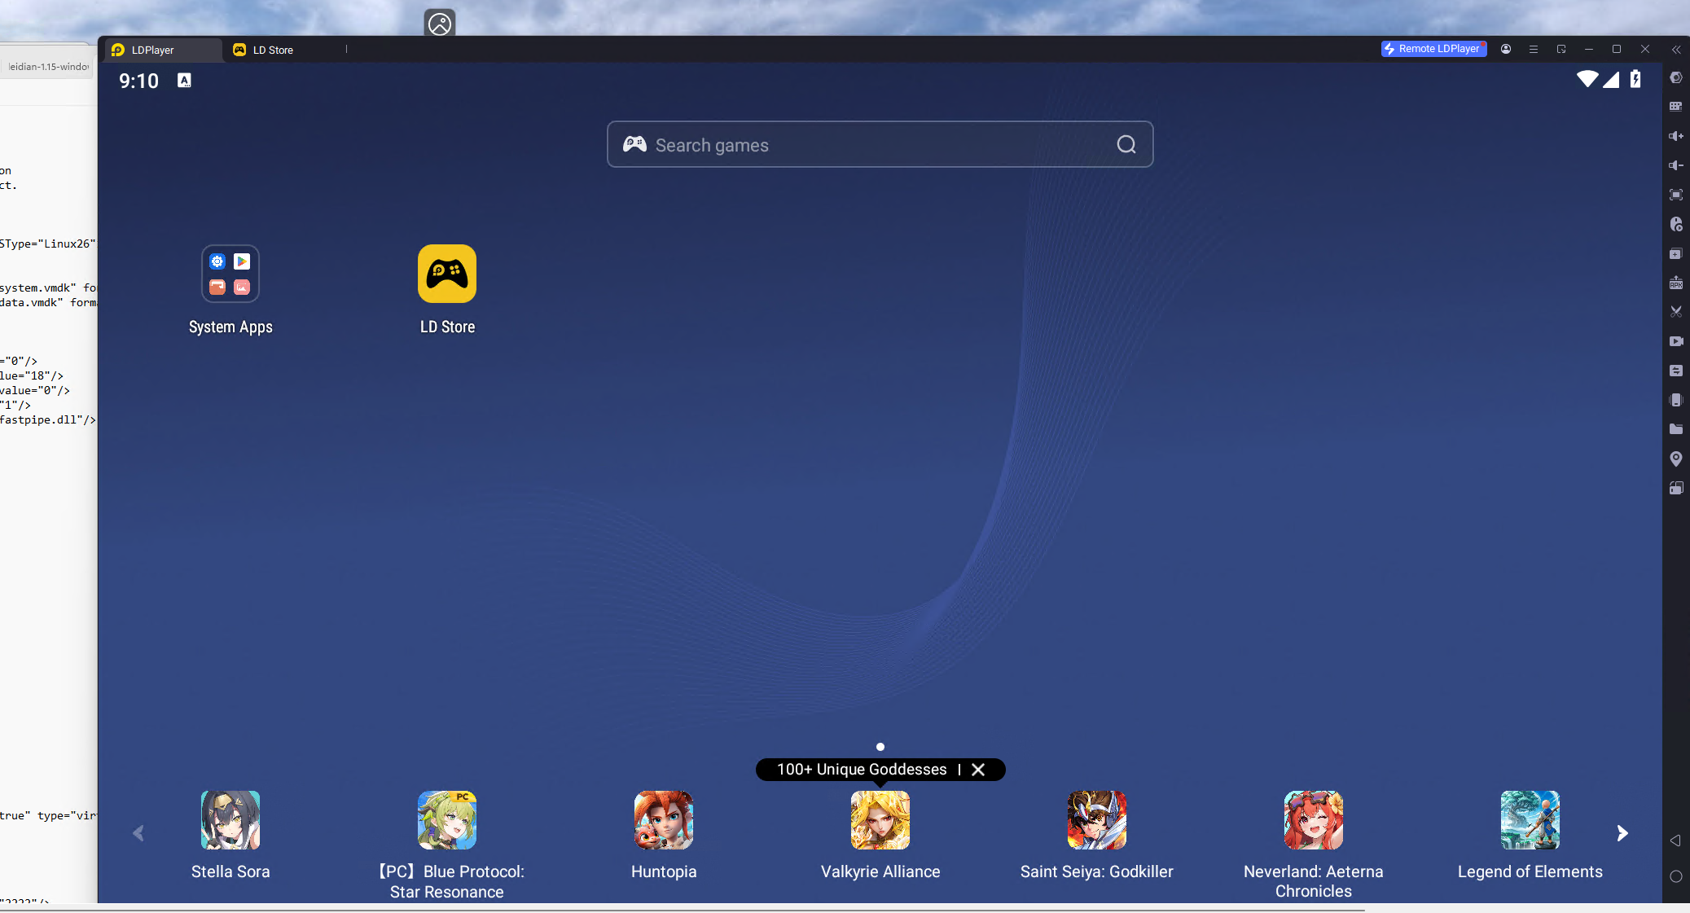Open virtual location pin icon
Image resolution: width=1690 pixels, height=913 pixels.
[1675, 459]
